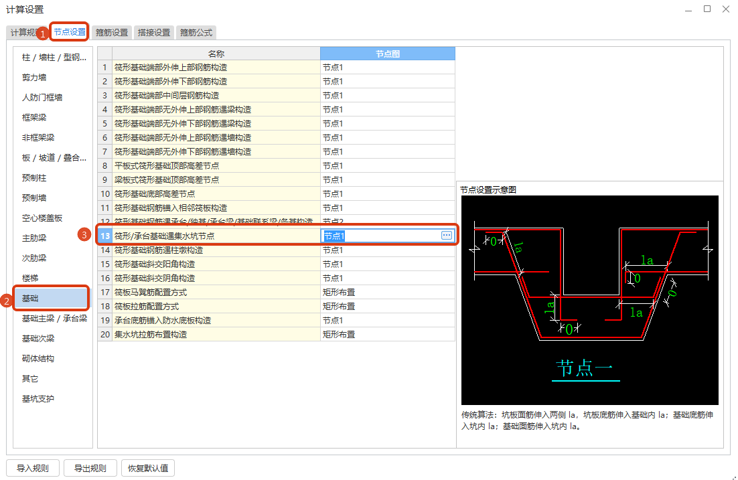This screenshot has height=480, width=738.
Task: Select row 承台底筋锚入防水底板构造
Action: tap(277, 321)
